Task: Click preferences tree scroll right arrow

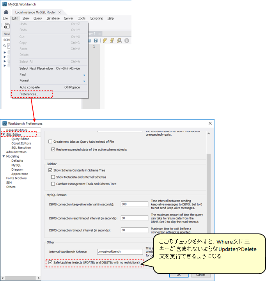Action: [39, 278]
